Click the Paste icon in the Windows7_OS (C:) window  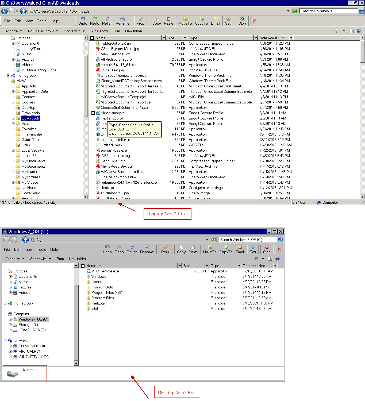pos(193,248)
